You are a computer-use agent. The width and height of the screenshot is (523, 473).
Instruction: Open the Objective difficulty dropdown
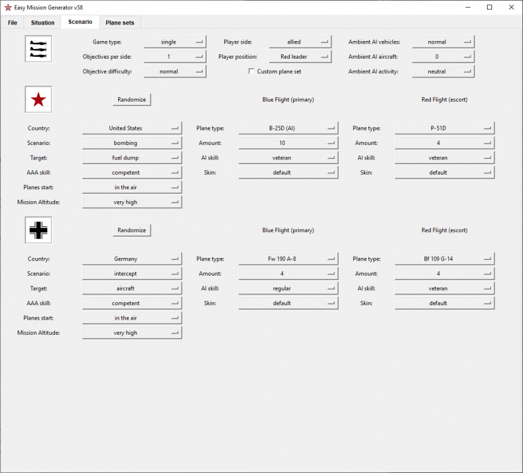click(175, 71)
